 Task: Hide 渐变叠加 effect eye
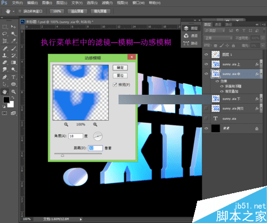tap(222, 92)
